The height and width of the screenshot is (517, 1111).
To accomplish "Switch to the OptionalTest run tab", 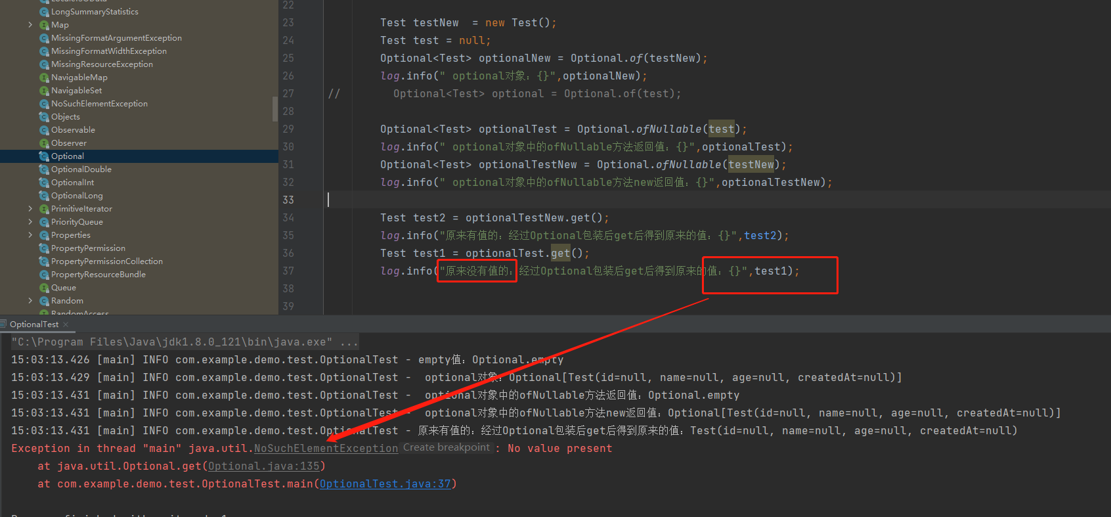I will click(34, 325).
